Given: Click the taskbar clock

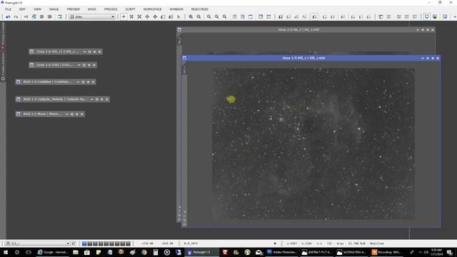Looking at the screenshot, I should [x=436, y=252].
